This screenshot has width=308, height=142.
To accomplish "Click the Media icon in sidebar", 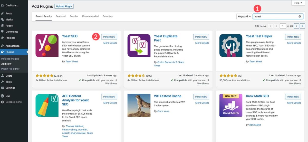I will (3, 19).
